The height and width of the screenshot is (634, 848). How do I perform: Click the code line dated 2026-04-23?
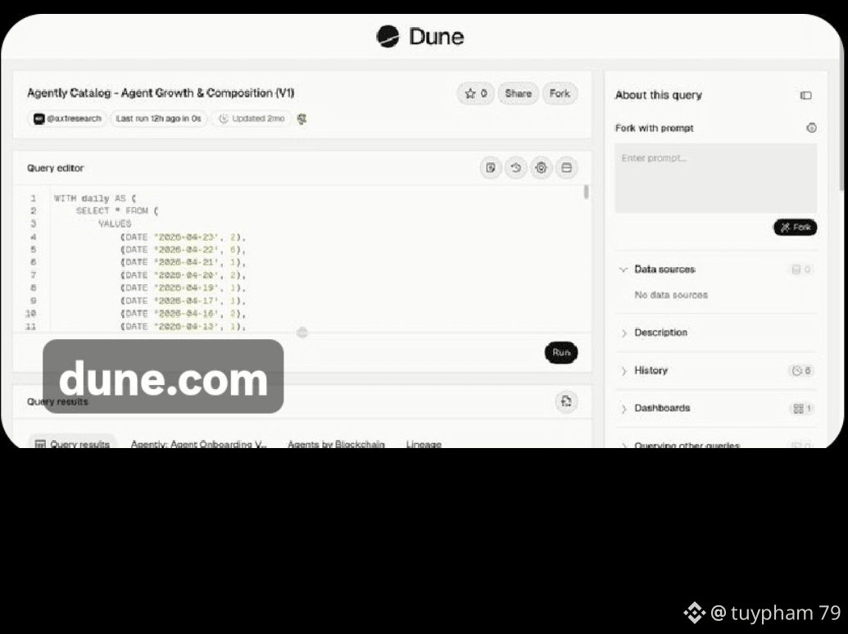pos(184,237)
